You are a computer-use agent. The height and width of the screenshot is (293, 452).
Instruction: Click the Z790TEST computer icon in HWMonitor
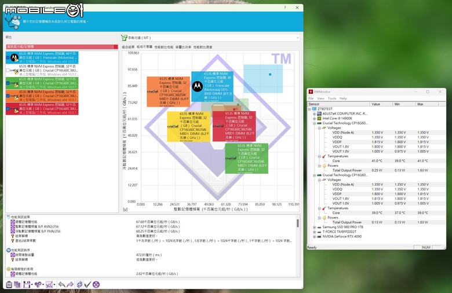point(314,109)
